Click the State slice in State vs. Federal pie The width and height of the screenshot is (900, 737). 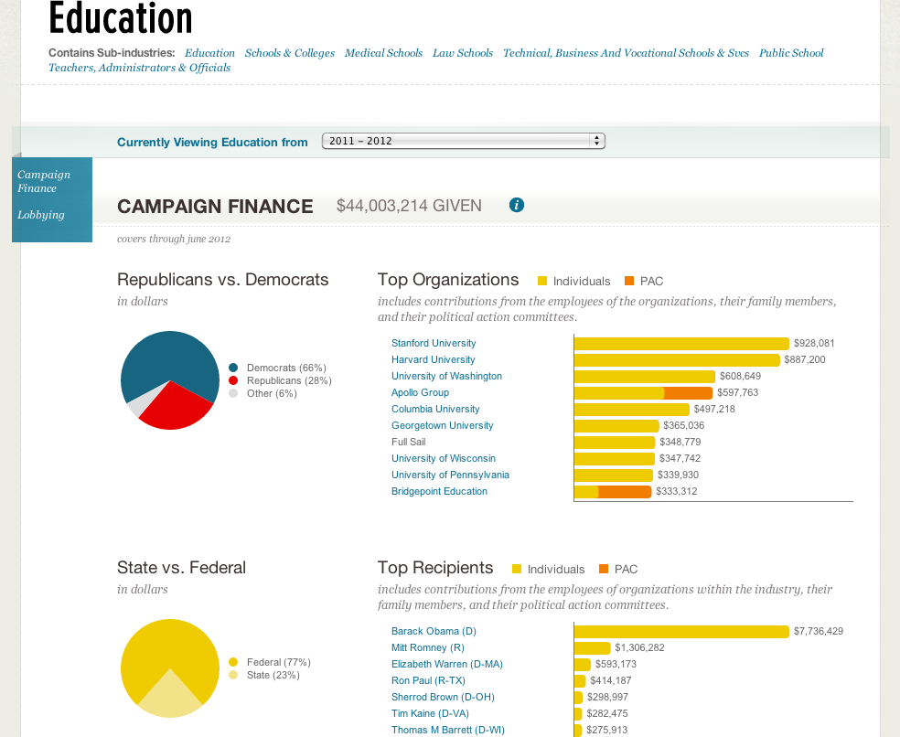tap(170, 697)
